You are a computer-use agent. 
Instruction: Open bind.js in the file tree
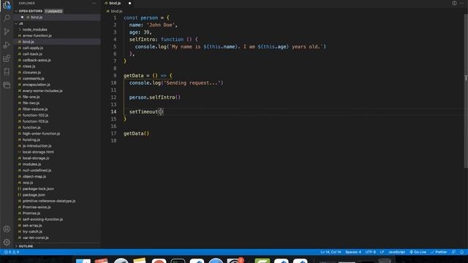28,42
